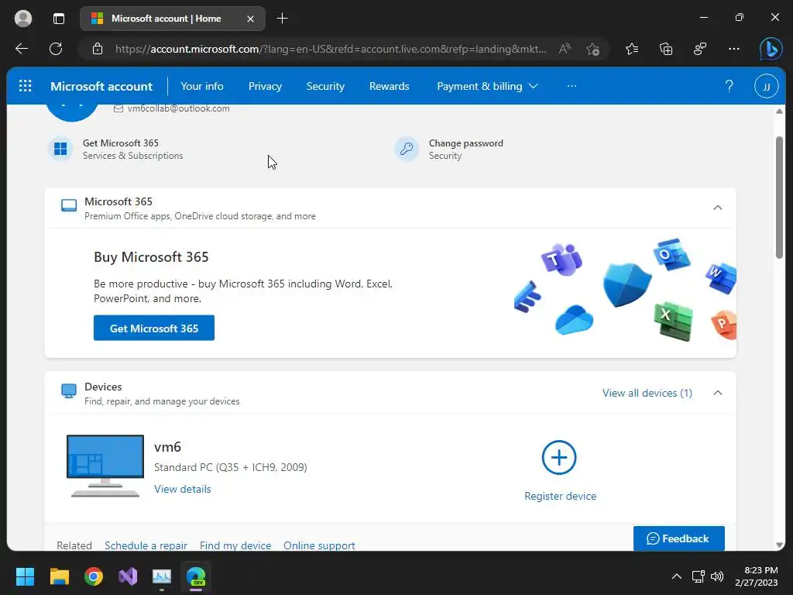Click the Register device plus icon
This screenshot has width=793, height=595.
click(x=559, y=457)
